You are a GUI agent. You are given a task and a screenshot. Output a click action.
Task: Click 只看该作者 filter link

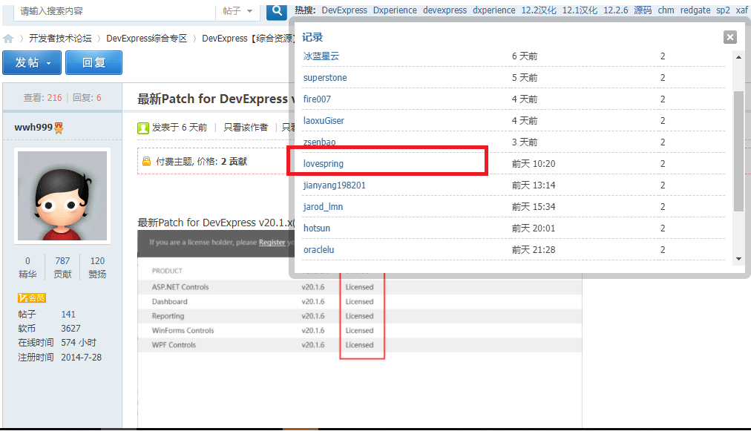[x=246, y=128]
